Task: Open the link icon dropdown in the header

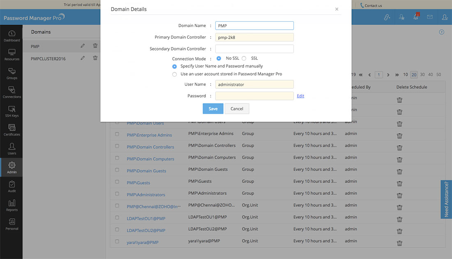Action: pyautogui.click(x=387, y=17)
